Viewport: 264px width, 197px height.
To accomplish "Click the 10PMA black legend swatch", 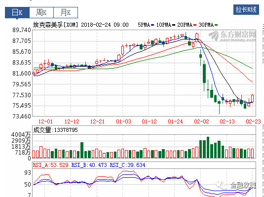I will 174,25.
